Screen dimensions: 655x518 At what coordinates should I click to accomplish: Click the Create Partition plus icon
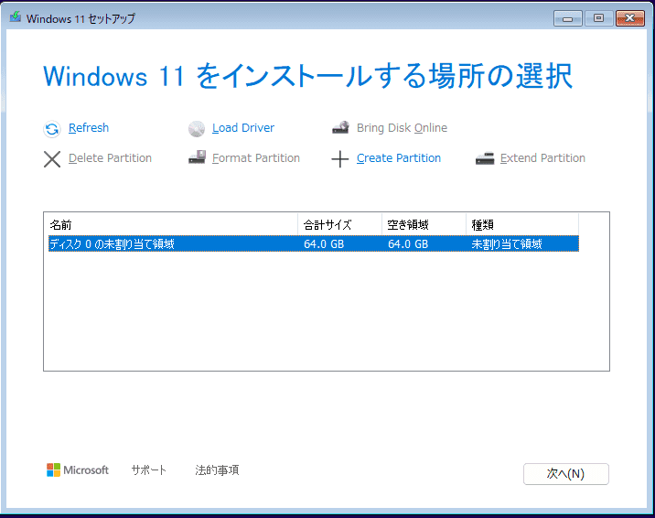340,159
